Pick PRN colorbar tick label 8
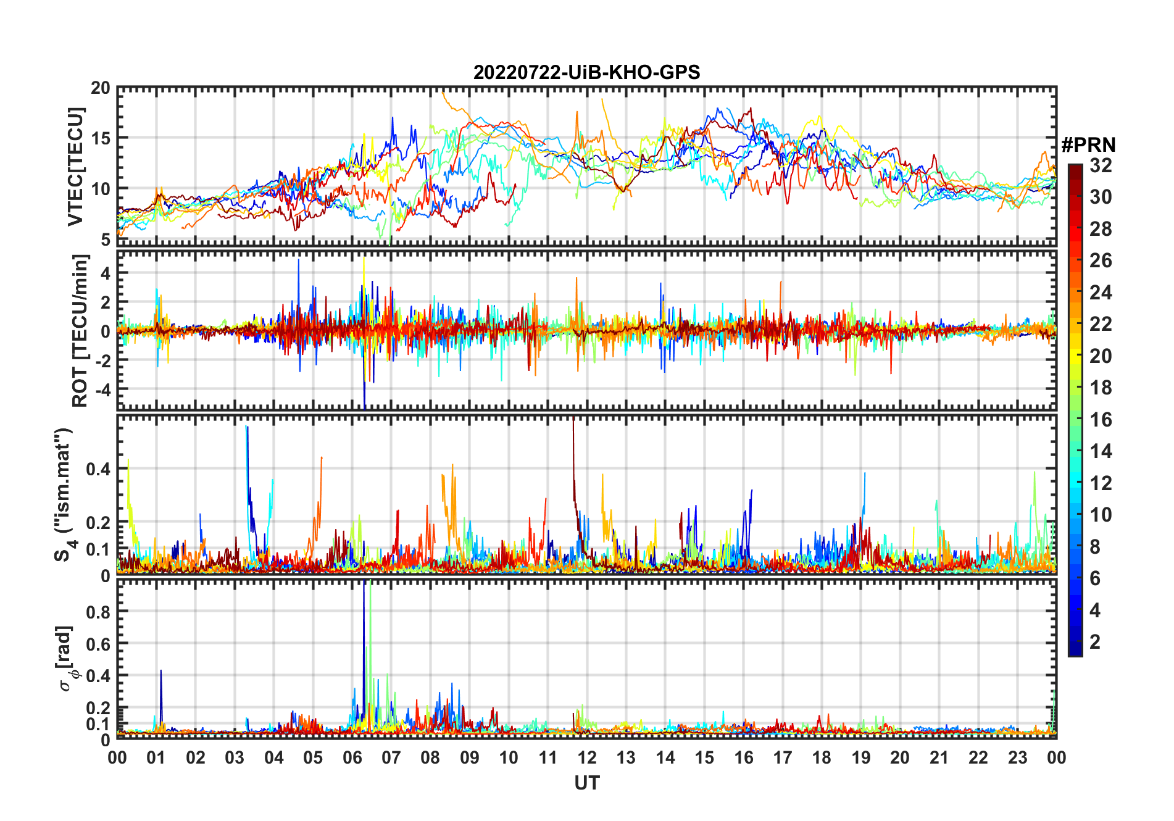Viewport: 1174px width, 821px height. pyautogui.click(x=1095, y=547)
